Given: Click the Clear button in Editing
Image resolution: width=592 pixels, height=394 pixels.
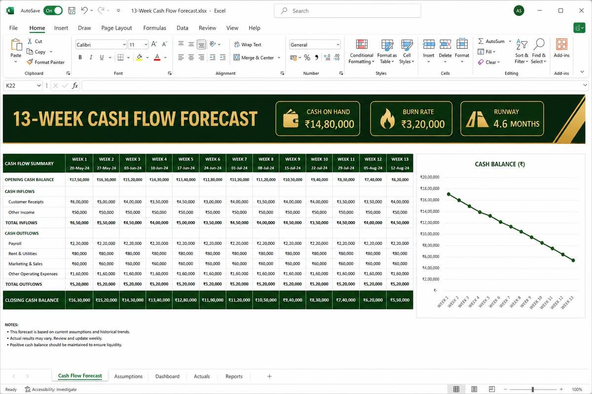Looking at the screenshot, I should click(x=489, y=62).
